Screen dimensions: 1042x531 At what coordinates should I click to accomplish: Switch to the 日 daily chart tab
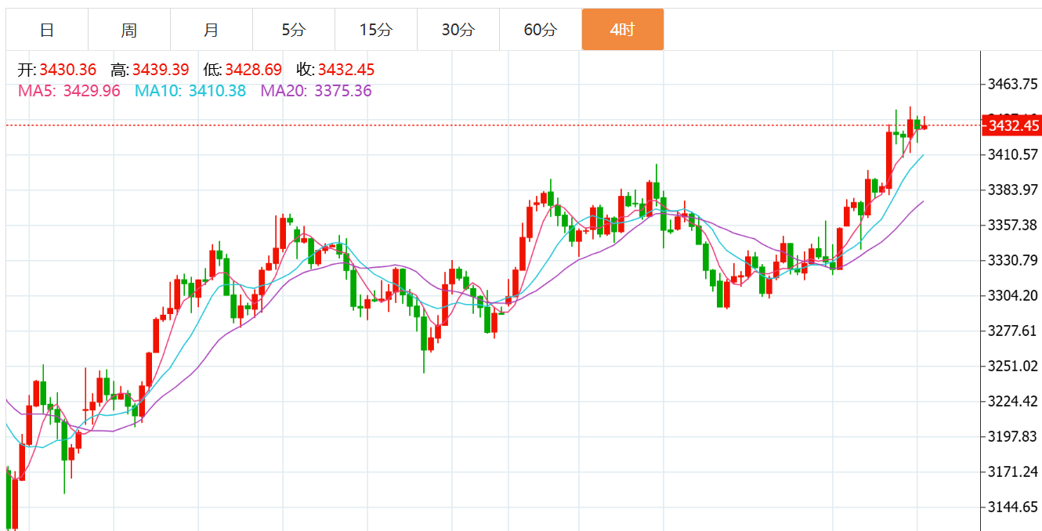click(47, 30)
